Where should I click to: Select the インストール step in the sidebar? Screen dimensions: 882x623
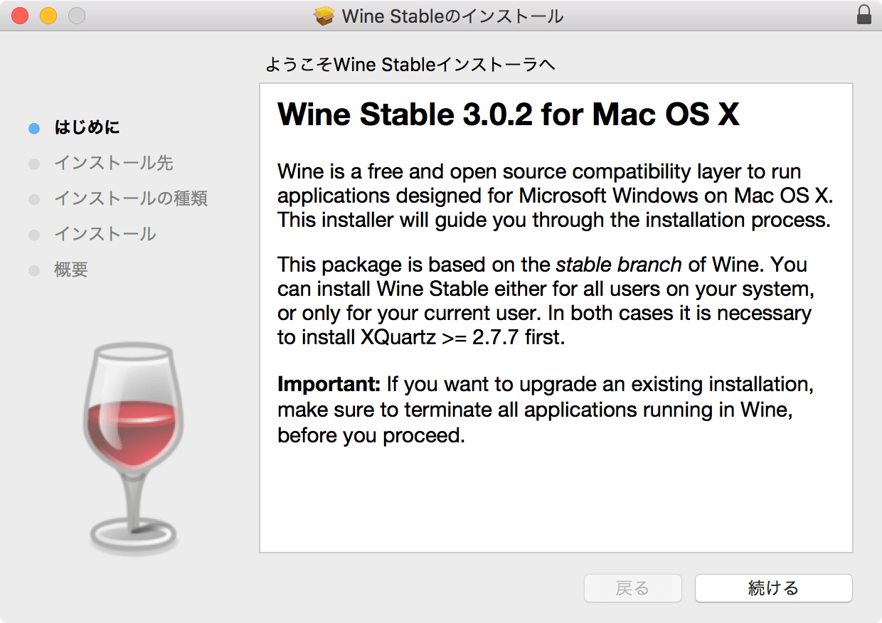click(105, 234)
